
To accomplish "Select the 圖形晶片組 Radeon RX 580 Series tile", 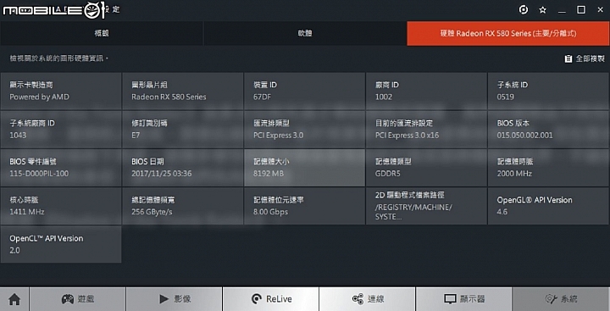I will click(183, 91).
